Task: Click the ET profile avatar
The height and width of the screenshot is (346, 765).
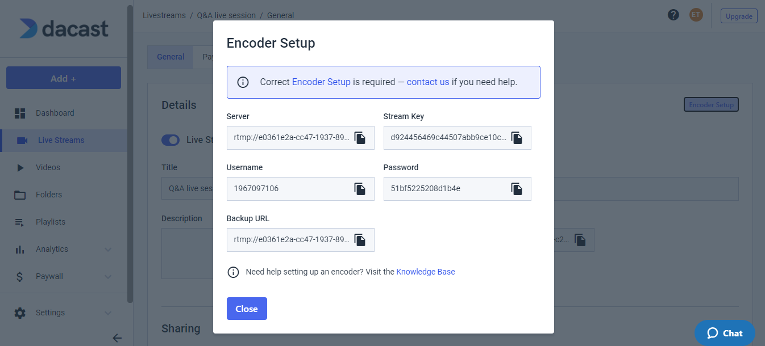Action: click(x=696, y=15)
